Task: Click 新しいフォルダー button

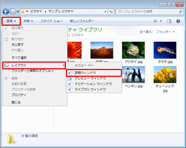Action: coord(82,21)
